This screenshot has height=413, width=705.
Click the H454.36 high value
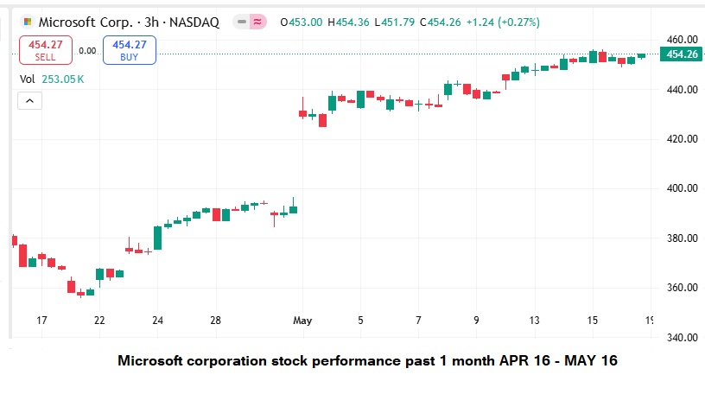click(x=348, y=22)
